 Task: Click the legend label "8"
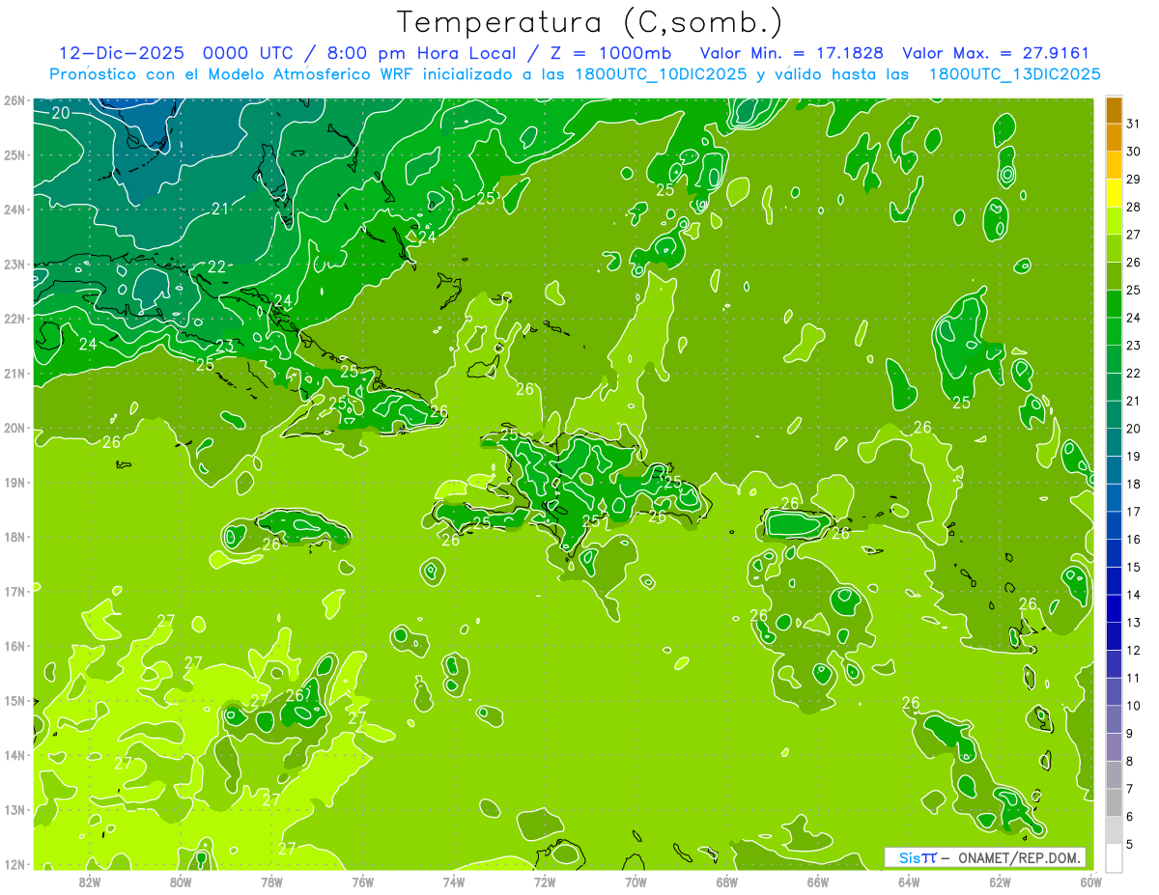pos(1130,761)
